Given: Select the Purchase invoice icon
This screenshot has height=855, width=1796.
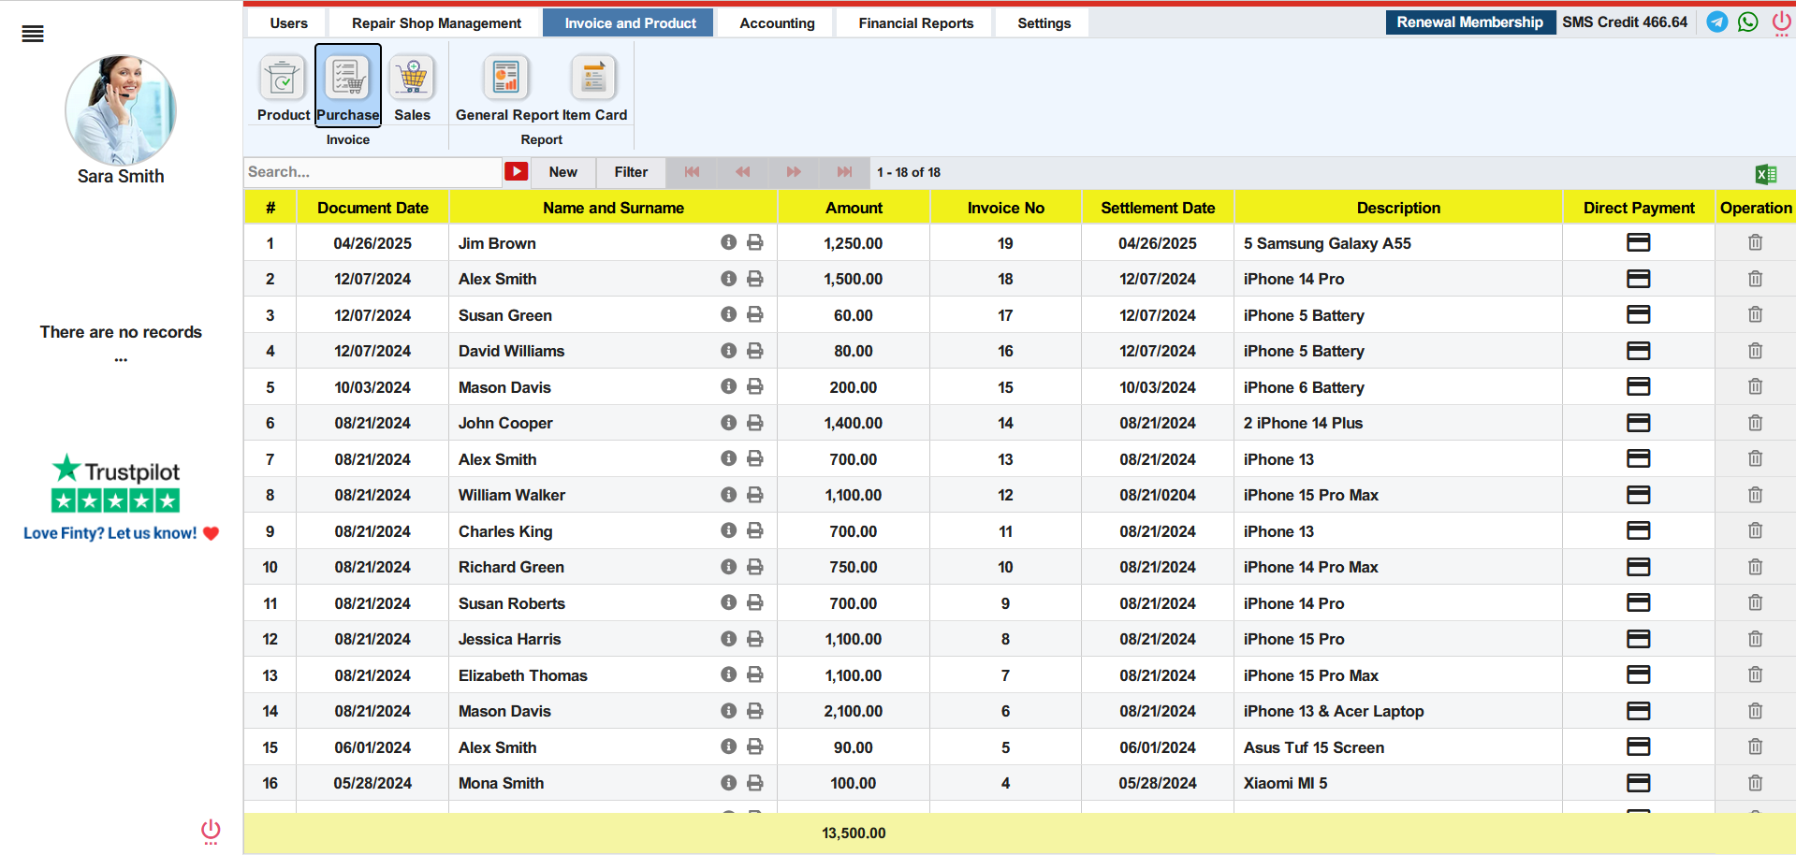Looking at the screenshot, I should (x=348, y=84).
